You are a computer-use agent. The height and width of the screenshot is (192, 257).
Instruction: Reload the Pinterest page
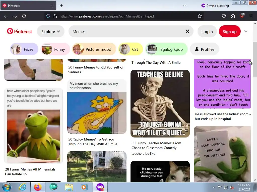coord(24,16)
